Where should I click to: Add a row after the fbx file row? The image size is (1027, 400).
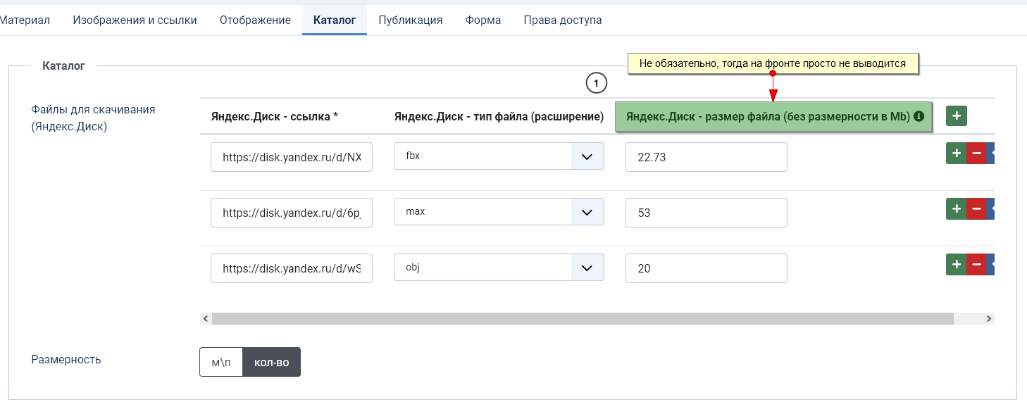coord(956,153)
